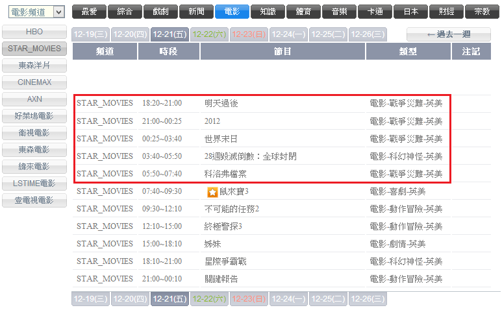
Task: Select the 綜合 category tab
Action: 125,12
